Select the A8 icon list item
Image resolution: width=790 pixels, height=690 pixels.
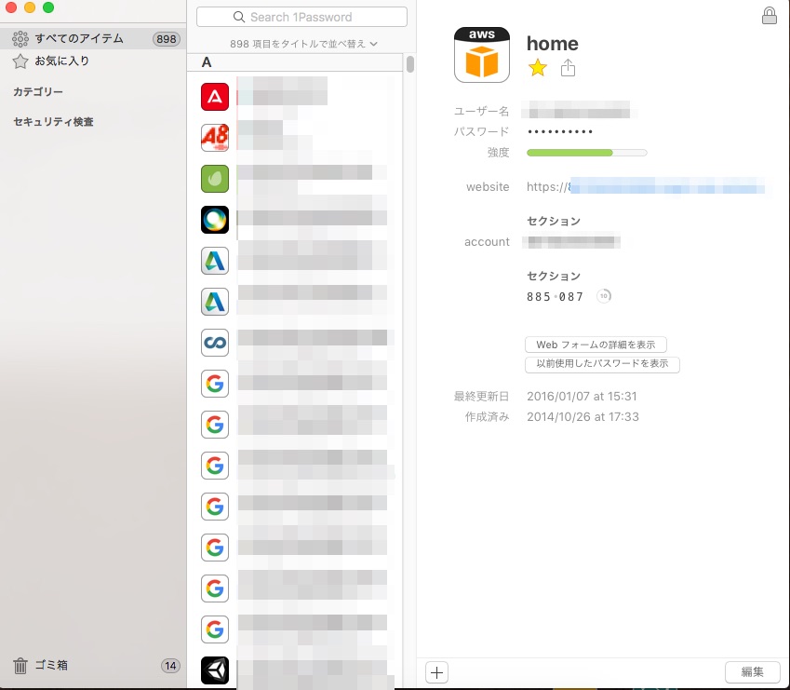215,138
